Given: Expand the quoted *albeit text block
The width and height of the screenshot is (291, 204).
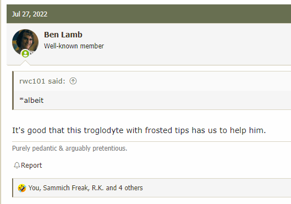Looking at the screenshot, I should tap(152, 100).
